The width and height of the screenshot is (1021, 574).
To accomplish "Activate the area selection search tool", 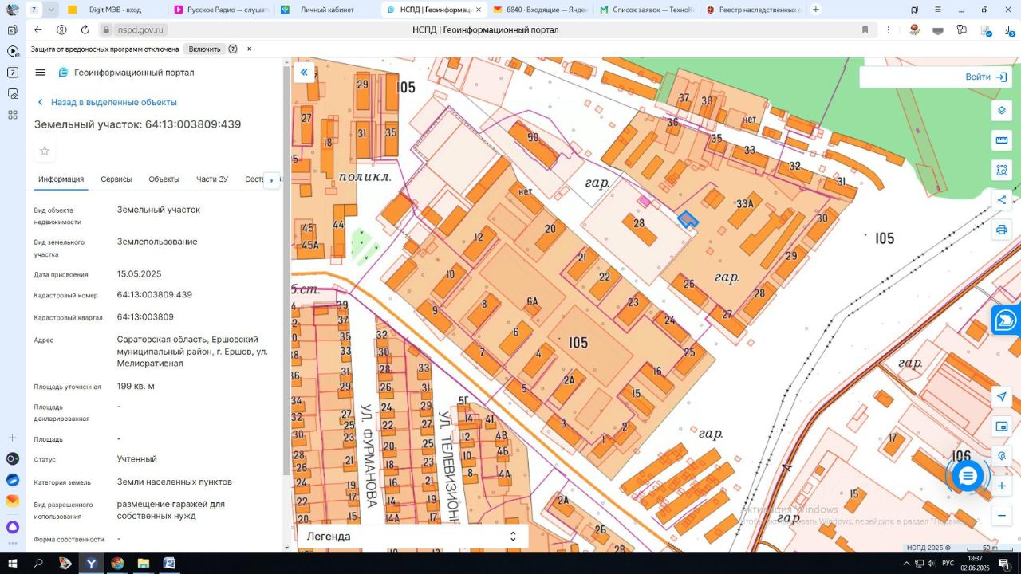I will point(1002,170).
